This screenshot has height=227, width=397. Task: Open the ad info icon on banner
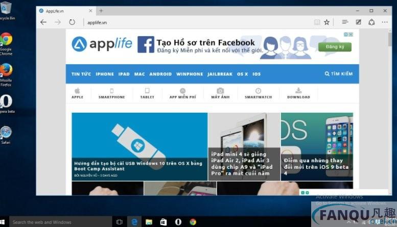tap(346, 34)
